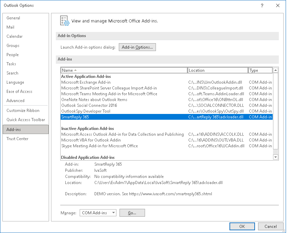This screenshot has width=287, height=233.
Task: Click the Location column header
Action: click(218, 70)
